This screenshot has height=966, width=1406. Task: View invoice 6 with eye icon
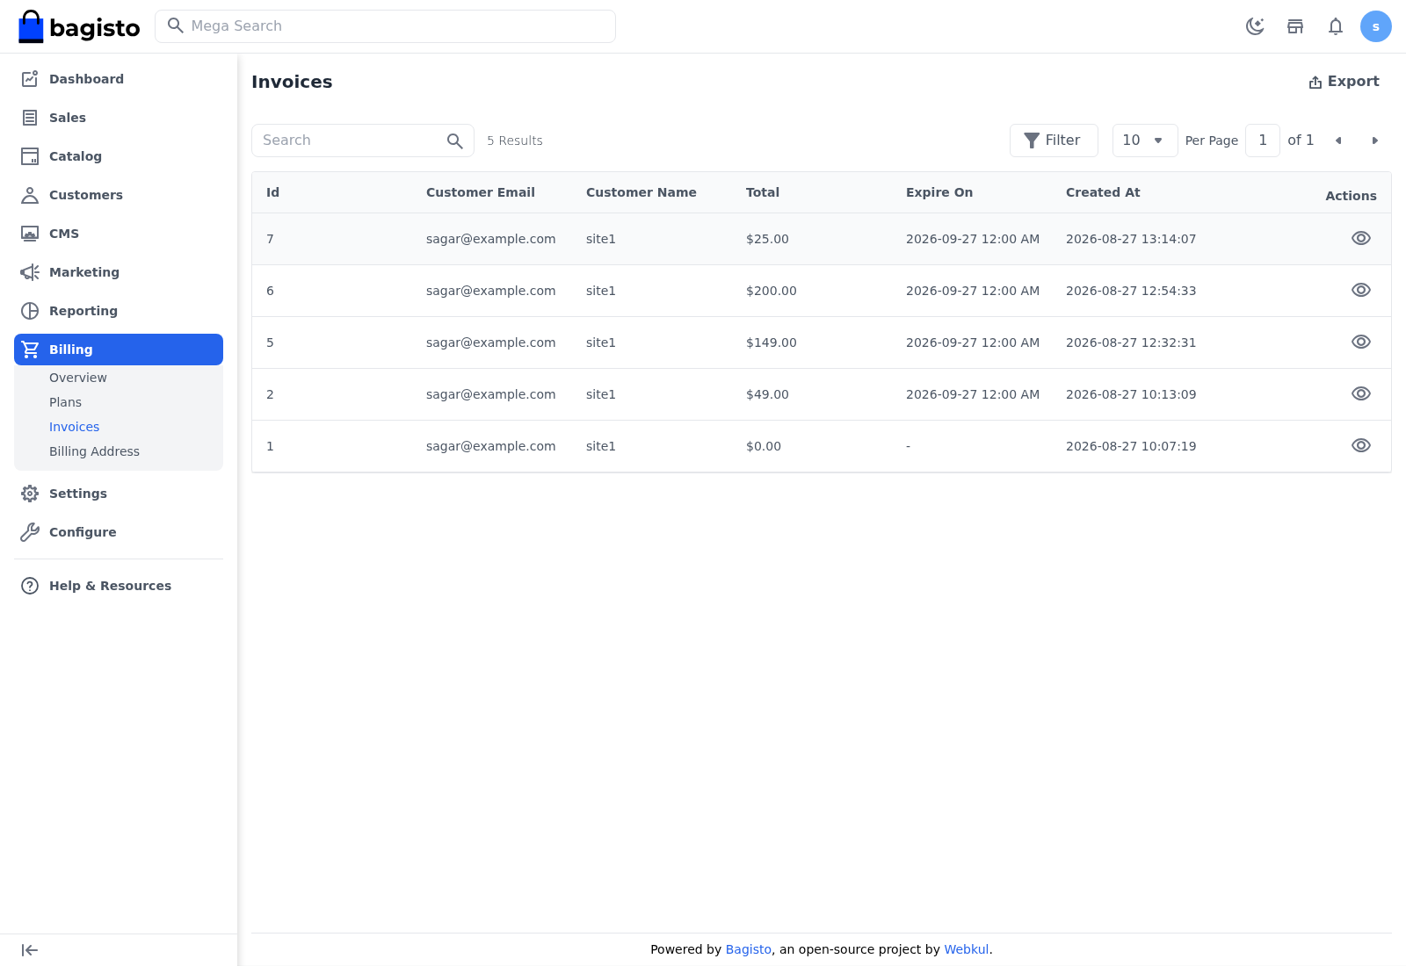tap(1361, 290)
